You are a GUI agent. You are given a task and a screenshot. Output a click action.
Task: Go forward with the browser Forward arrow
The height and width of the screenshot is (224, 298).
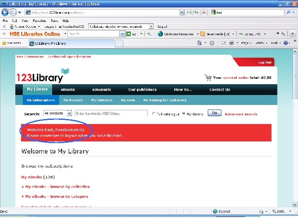(13, 12)
